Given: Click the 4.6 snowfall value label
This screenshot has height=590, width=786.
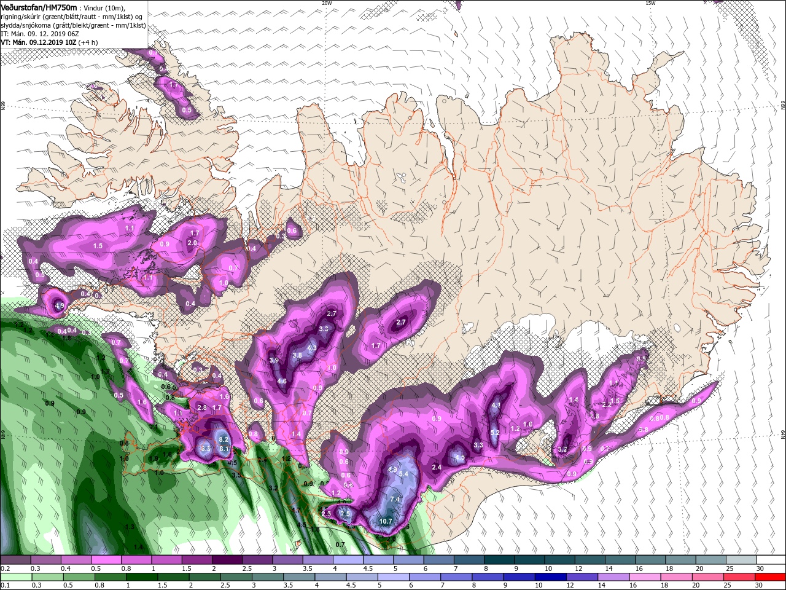Looking at the screenshot, I should (x=282, y=381).
